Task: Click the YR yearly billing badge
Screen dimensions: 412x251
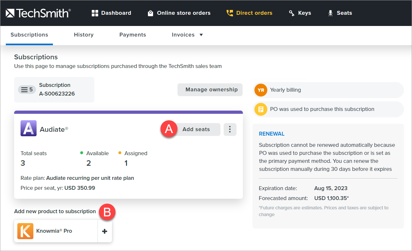Action: [261, 90]
